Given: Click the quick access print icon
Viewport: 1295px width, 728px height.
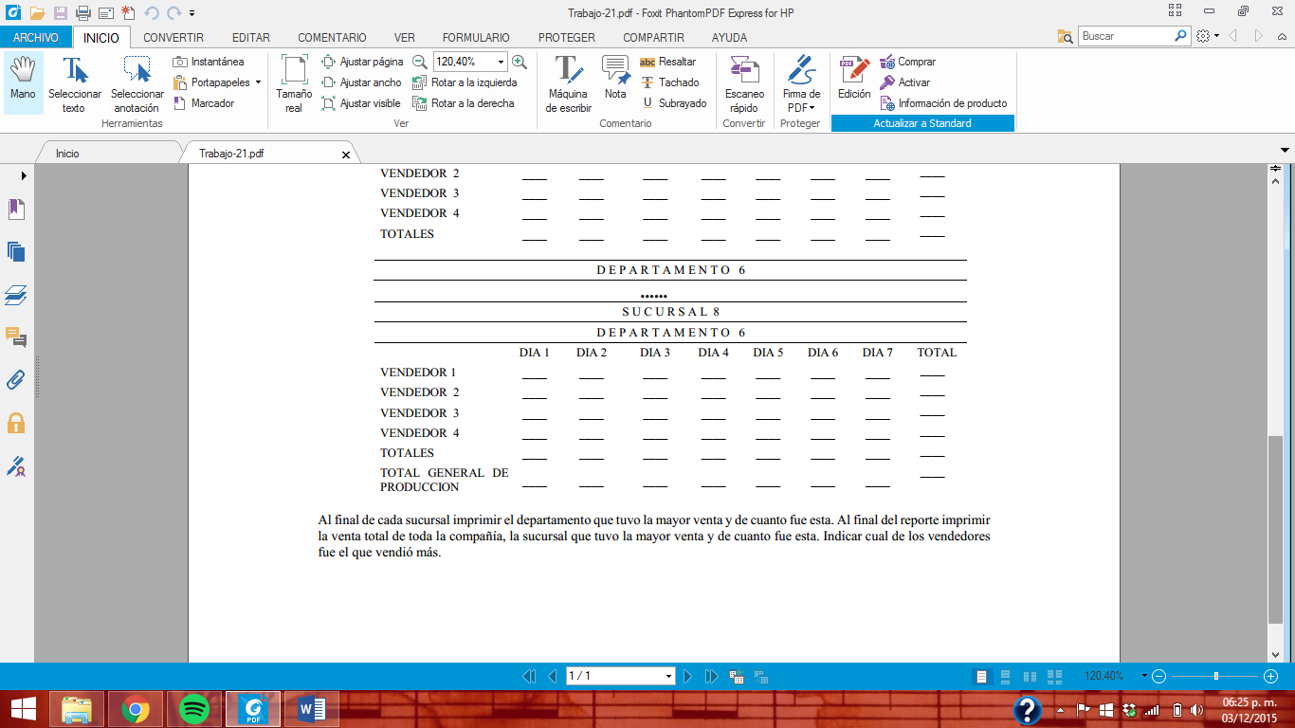Looking at the screenshot, I should 82,12.
